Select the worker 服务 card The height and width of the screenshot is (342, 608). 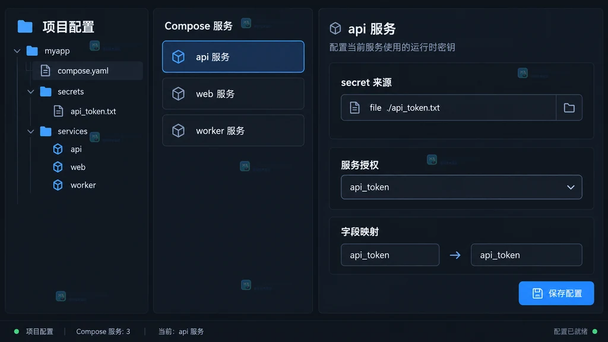coord(233,130)
